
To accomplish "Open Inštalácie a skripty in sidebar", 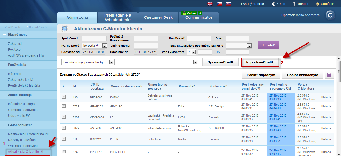I will (21, 104).
